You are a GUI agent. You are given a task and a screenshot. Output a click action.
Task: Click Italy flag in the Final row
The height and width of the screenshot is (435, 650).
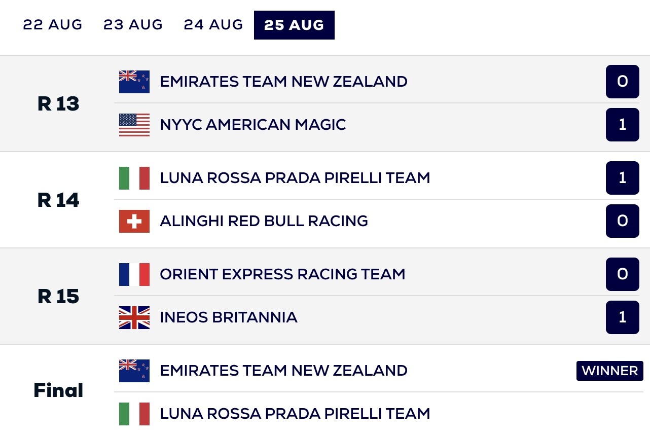134,414
